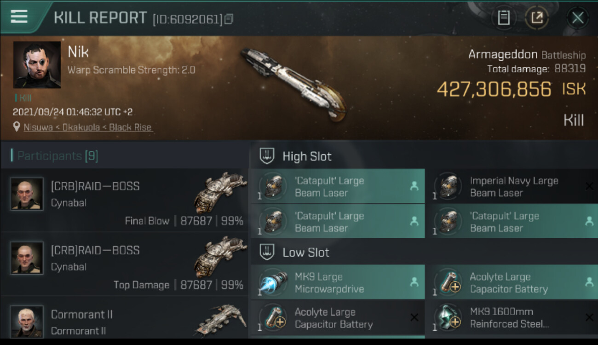Screen dimensions: 598x345
Task: Open the RAID-BOSS Top Damage participant row
Action: pyautogui.click(x=124, y=264)
